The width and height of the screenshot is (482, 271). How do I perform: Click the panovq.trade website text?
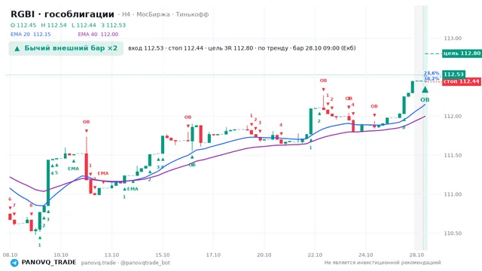tap(99, 263)
